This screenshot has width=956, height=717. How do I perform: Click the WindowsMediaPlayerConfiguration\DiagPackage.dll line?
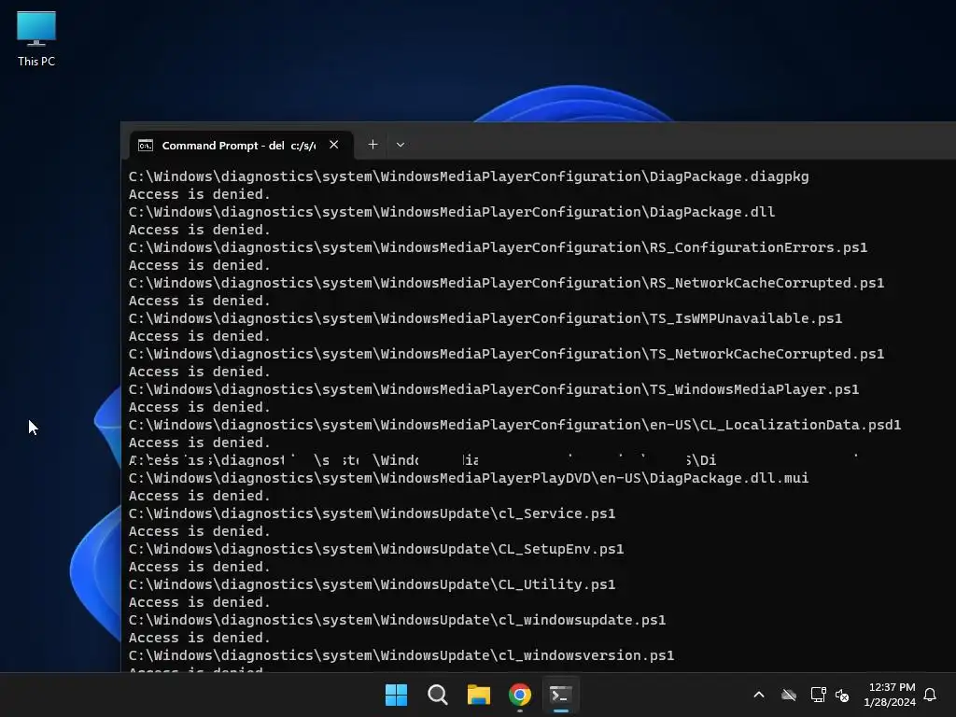452,212
